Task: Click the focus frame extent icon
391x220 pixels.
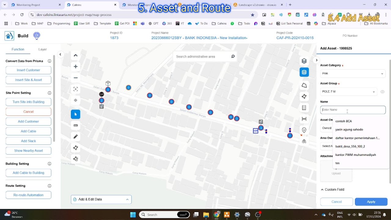Action: tap(76, 89)
